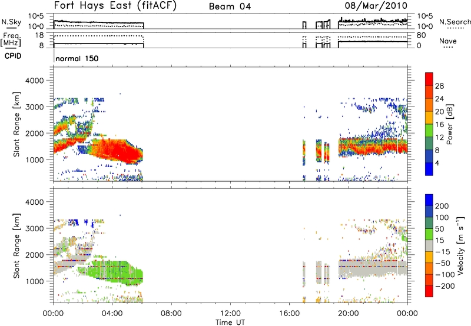Click the 'Fort Hays East (fitACF)' title text

point(115,5)
